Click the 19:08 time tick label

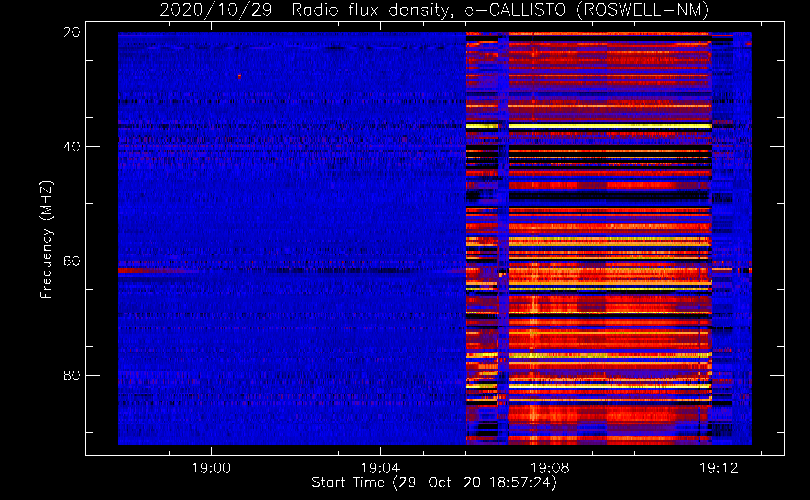[x=550, y=468]
